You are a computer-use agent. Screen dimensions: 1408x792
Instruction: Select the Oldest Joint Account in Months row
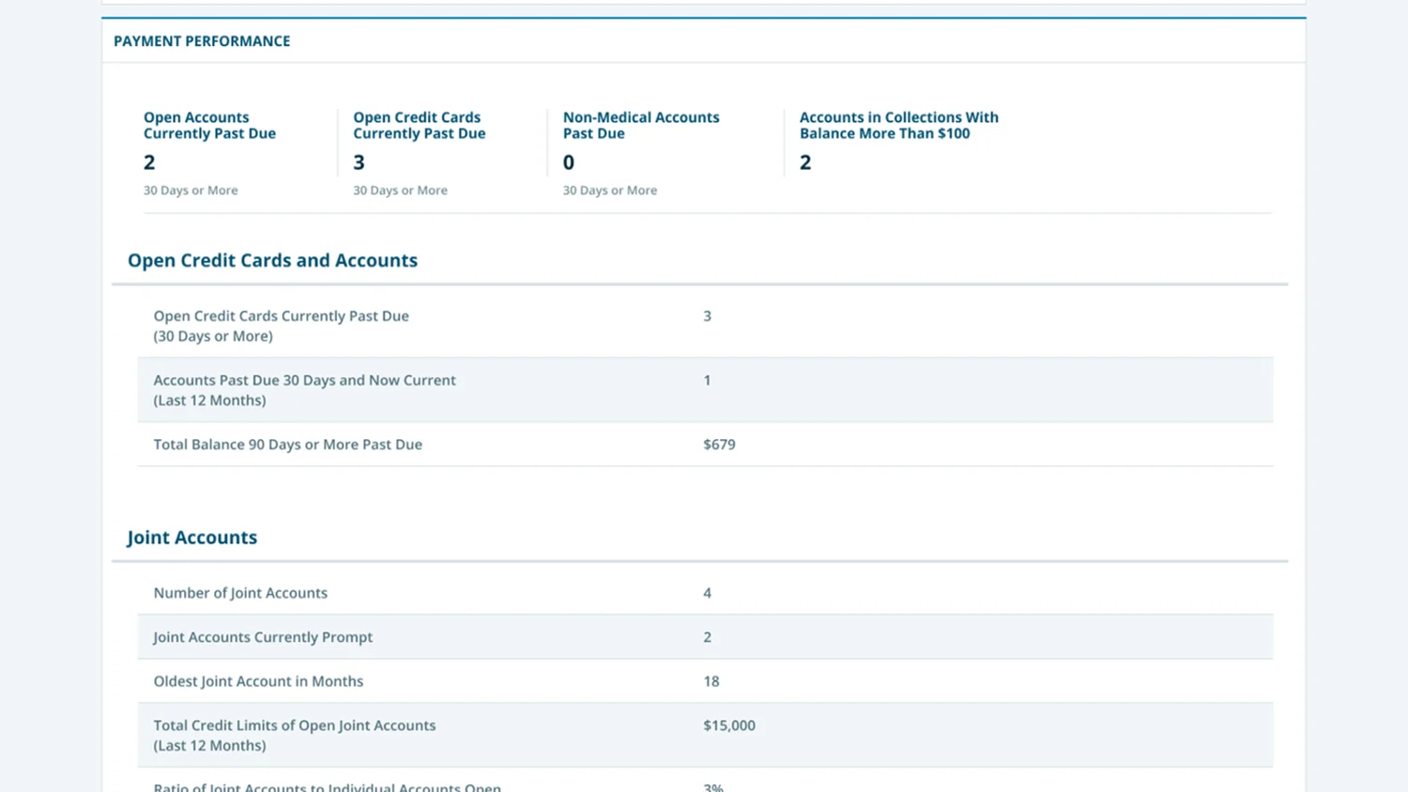(x=258, y=681)
